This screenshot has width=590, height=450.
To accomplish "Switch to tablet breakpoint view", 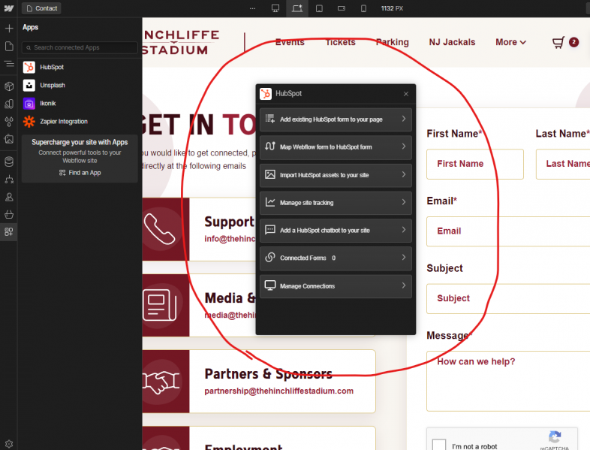I will pos(319,8).
